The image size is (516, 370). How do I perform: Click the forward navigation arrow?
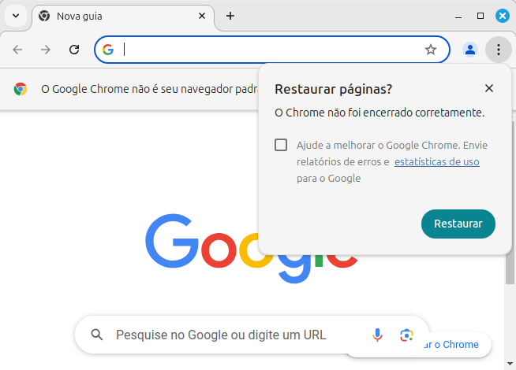click(x=46, y=50)
